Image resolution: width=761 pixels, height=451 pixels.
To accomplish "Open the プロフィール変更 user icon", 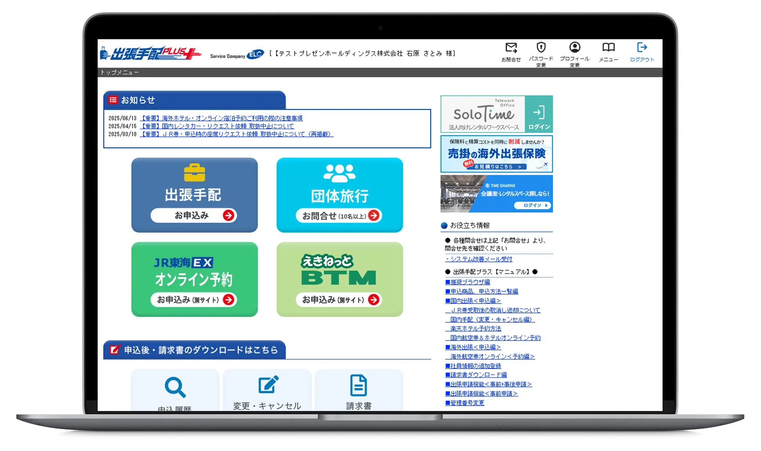I will point(575,47).
